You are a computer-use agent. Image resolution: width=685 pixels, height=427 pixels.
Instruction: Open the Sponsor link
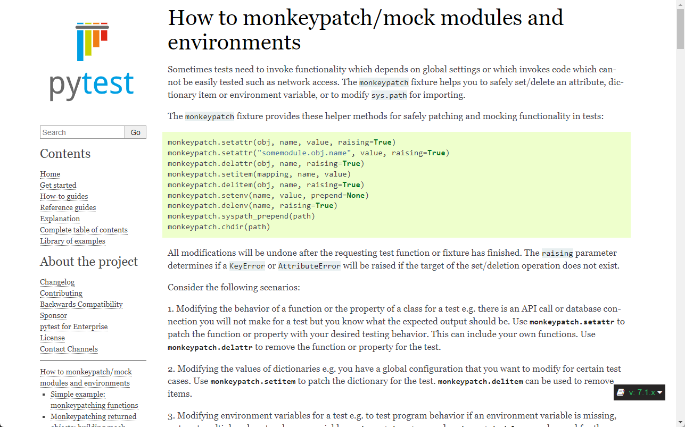(x=53, y=315)
